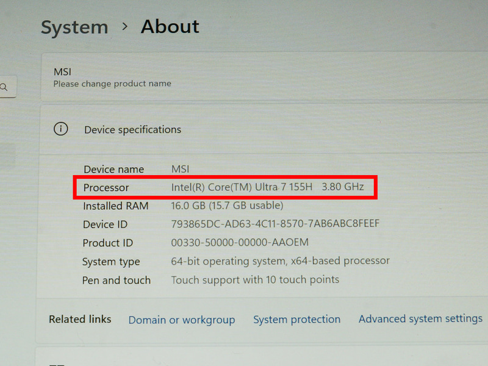488x366 pixels.
Task: Click the Related links label
Action: [x=80, y=319]
